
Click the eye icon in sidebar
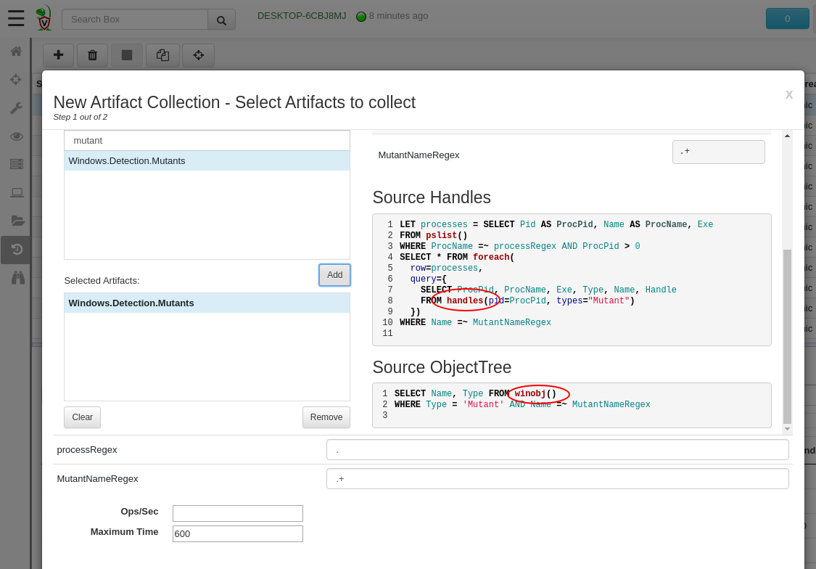[x=16, y=136]
